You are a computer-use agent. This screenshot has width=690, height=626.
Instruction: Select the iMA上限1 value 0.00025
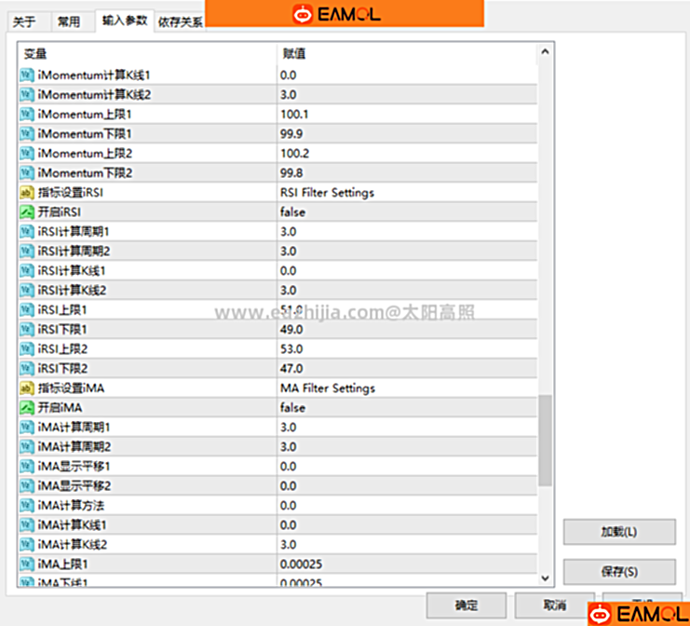tap(301, 565)
